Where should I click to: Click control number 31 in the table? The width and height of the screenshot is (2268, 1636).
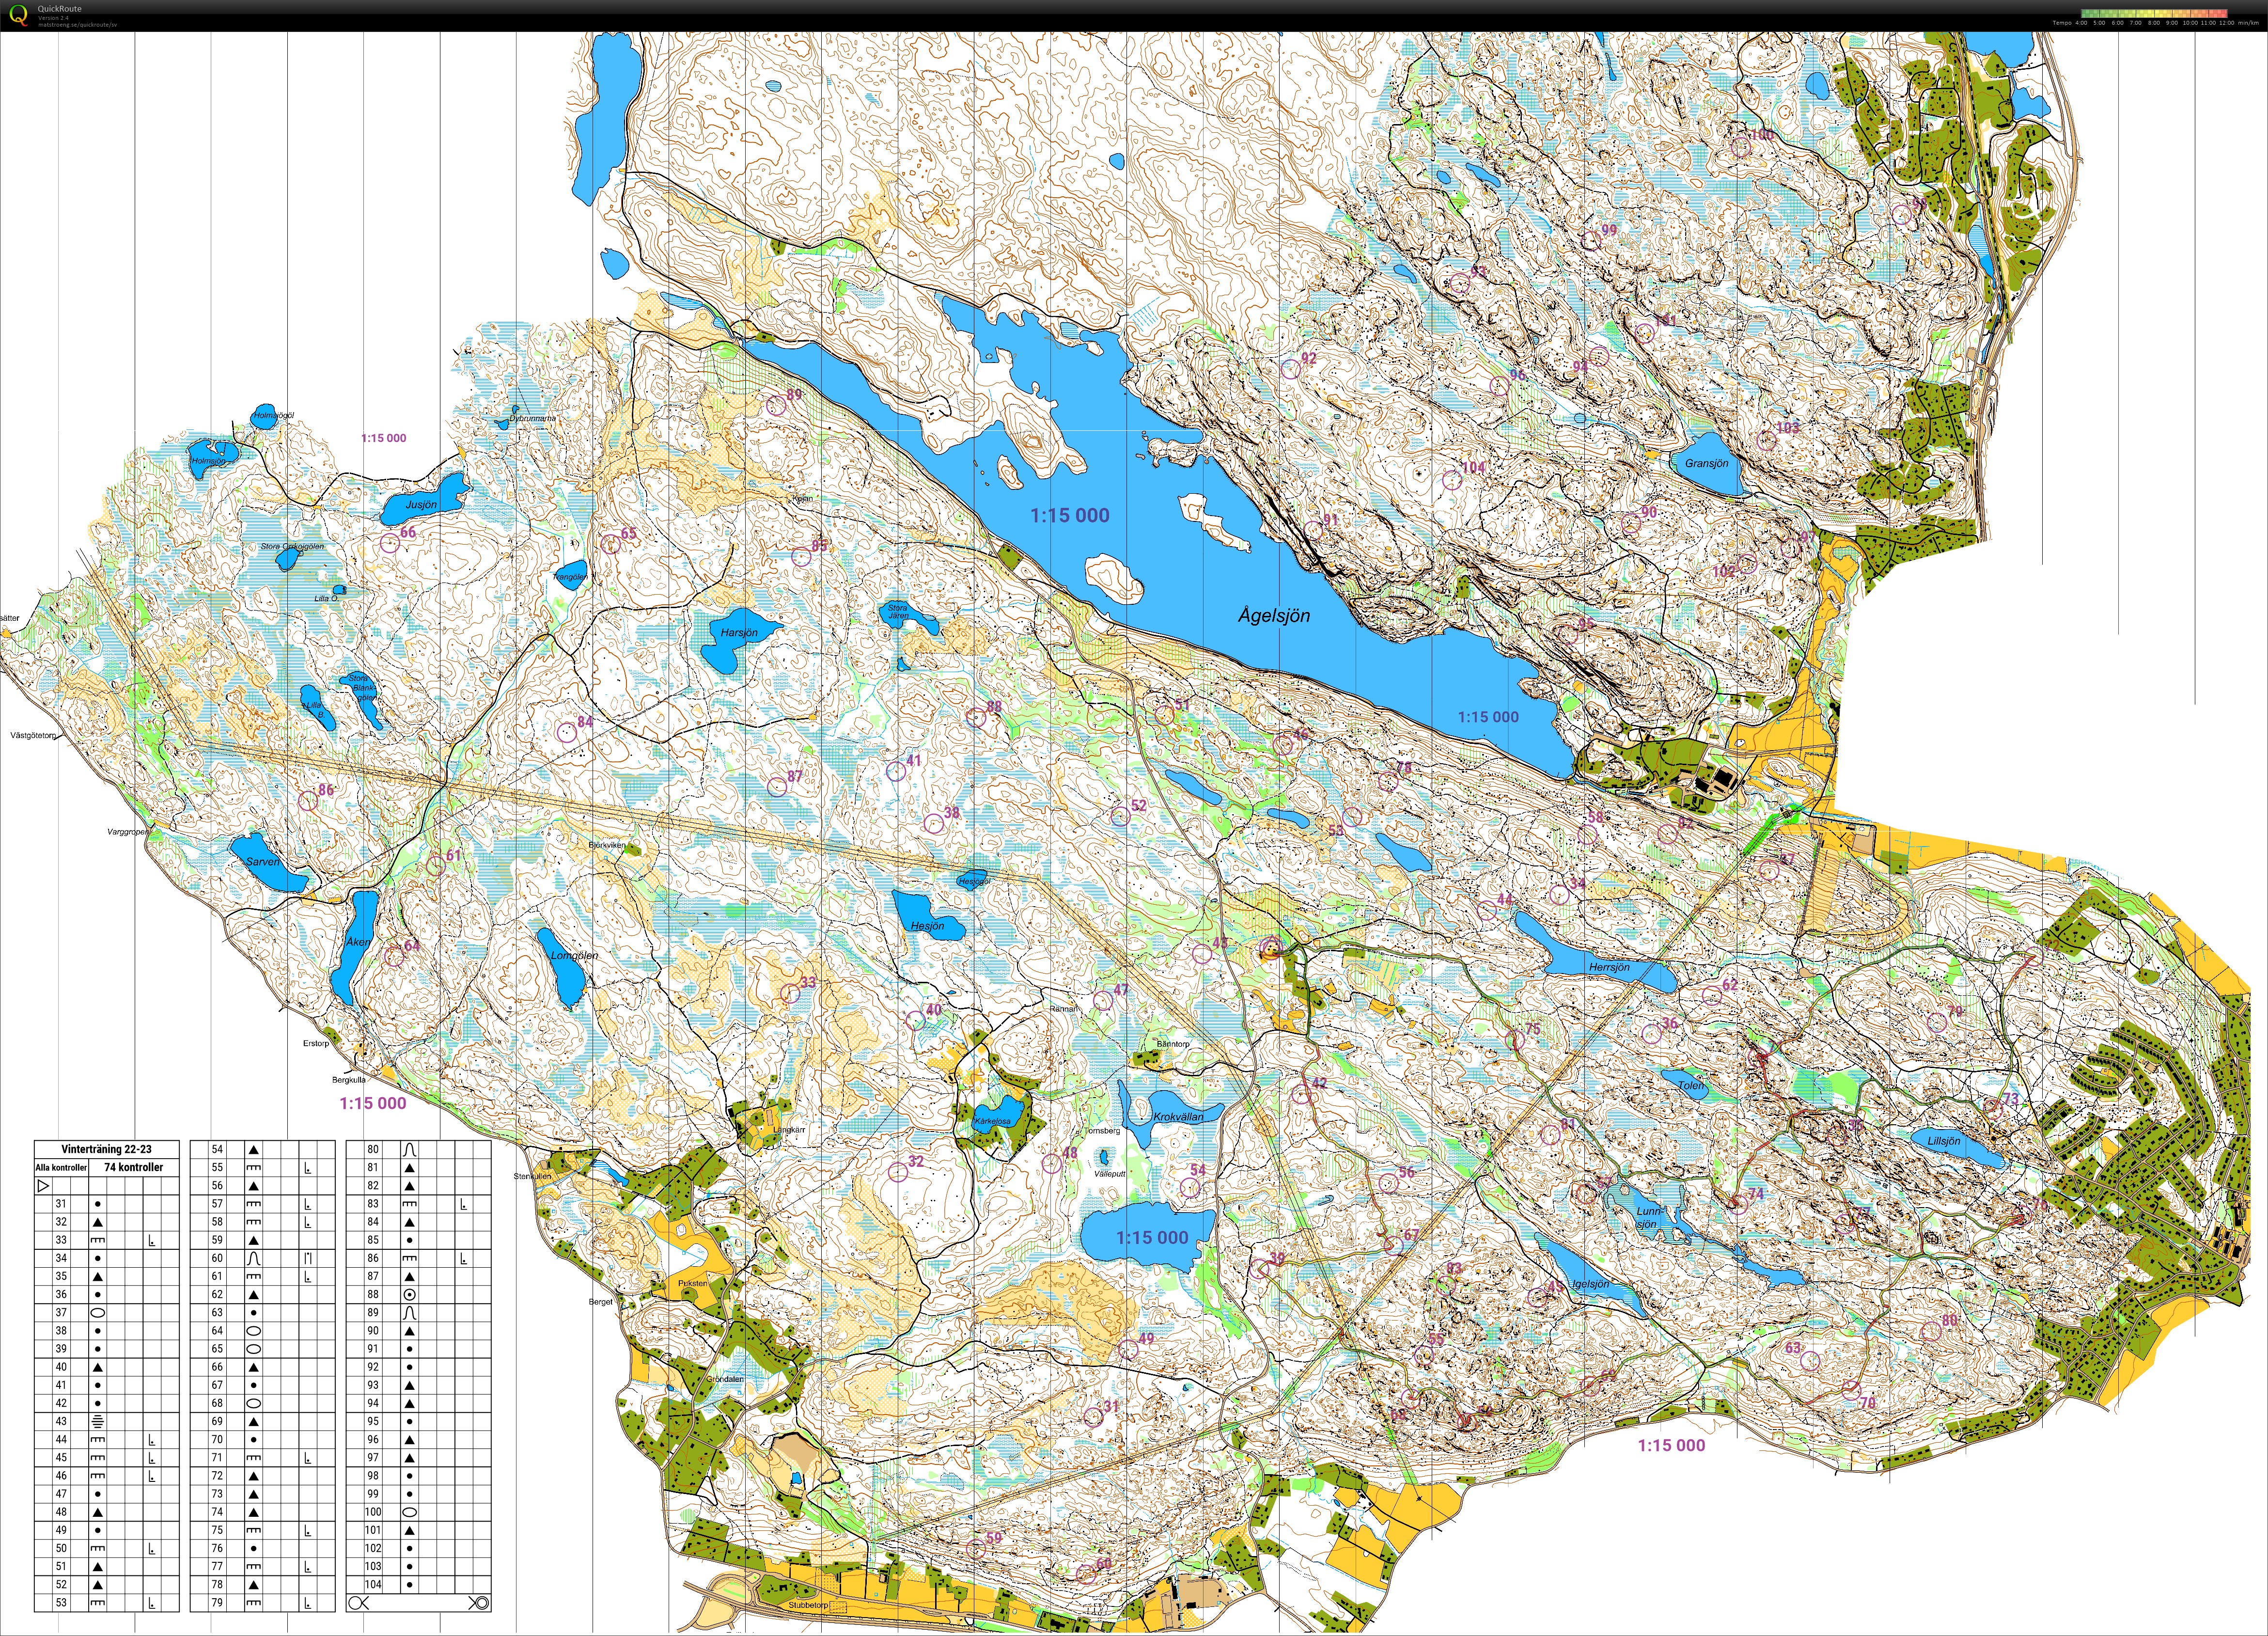point(61,1204)
